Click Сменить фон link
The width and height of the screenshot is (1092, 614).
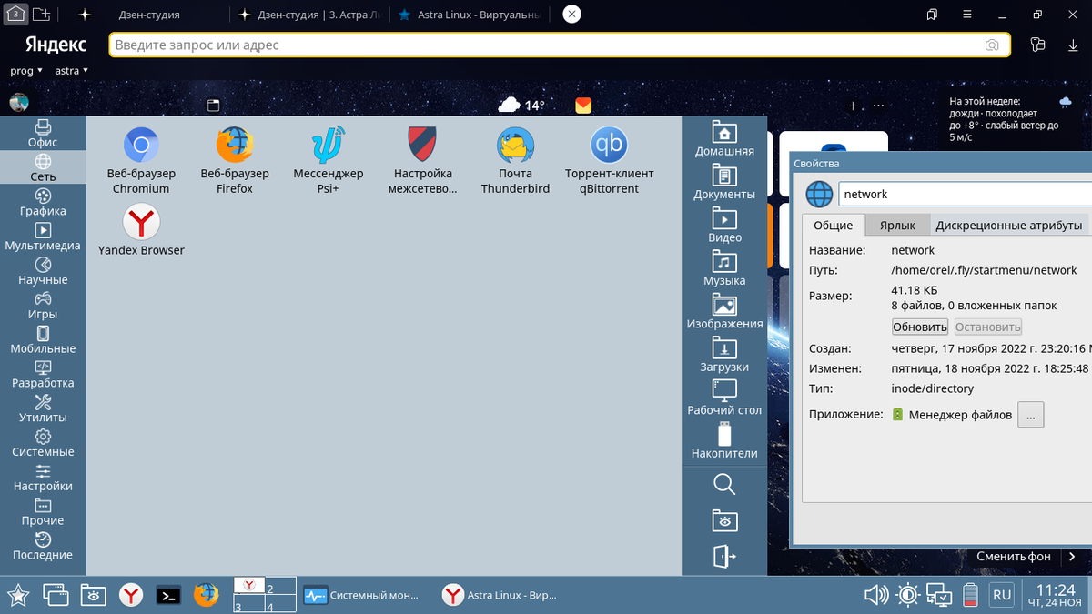coord(1014,556)
